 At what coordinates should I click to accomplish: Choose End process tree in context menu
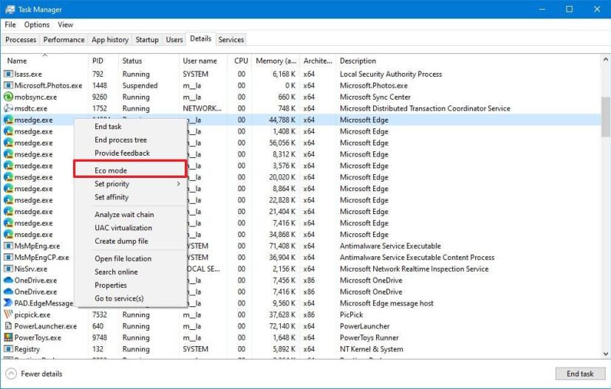[x=130, y=140]
